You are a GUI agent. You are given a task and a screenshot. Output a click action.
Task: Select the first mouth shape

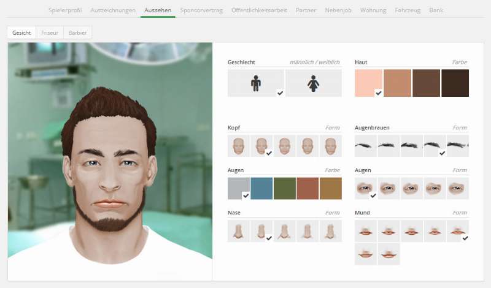coord(366,231)
